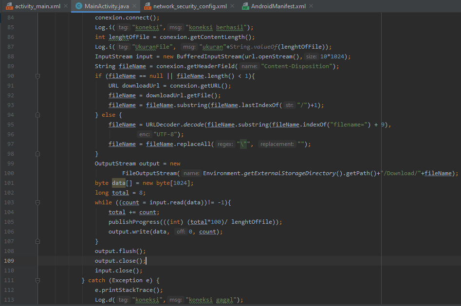Click line number 113 in the gutter
This screenshot has width=461, height=306.
(x=9, y=300)
